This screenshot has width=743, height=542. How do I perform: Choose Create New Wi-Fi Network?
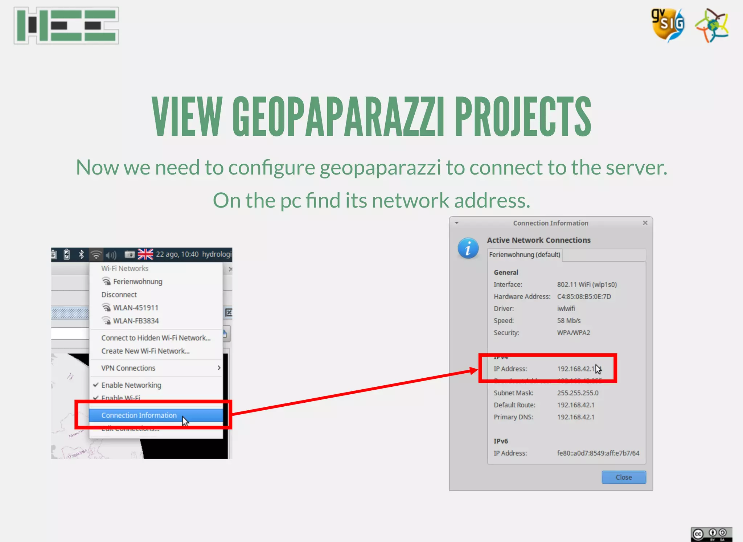[156, 351]
